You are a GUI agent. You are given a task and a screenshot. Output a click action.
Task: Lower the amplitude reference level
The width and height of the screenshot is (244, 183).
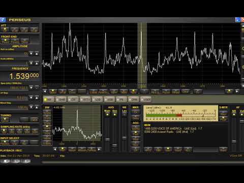coord(31,54)
